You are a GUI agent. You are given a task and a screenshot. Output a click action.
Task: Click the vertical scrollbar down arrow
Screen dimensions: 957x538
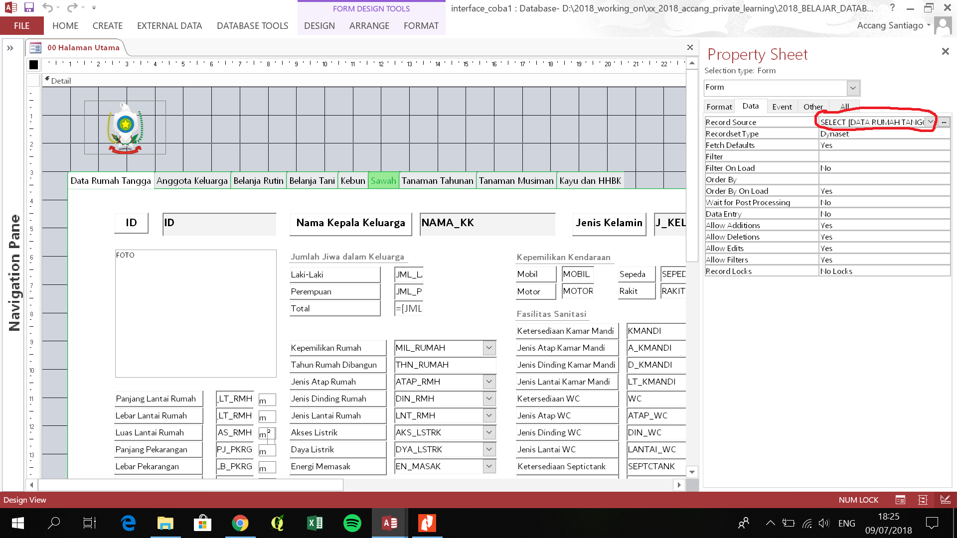[x=692, y=472]
